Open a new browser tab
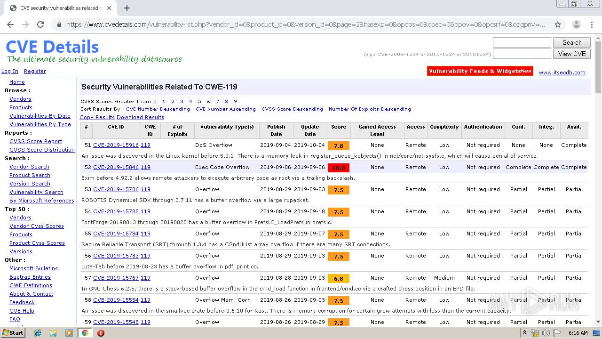This screenshot has height=339, width=602. [127, 8]
